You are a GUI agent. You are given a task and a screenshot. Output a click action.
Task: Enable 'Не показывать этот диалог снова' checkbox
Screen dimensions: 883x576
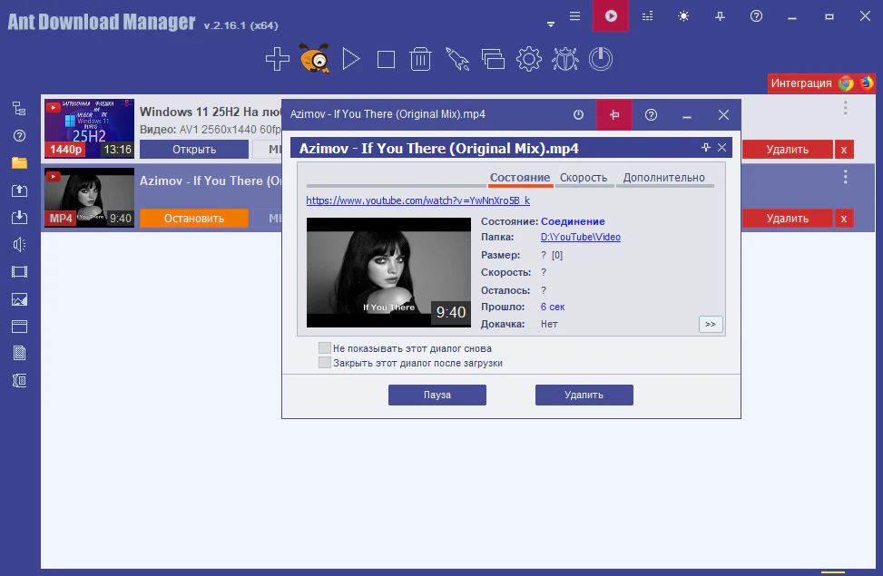tap(325, 348)
